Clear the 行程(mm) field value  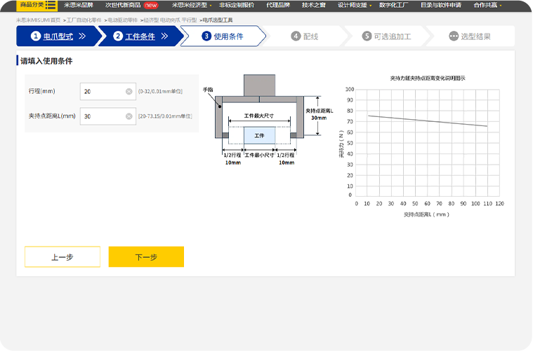129,92
